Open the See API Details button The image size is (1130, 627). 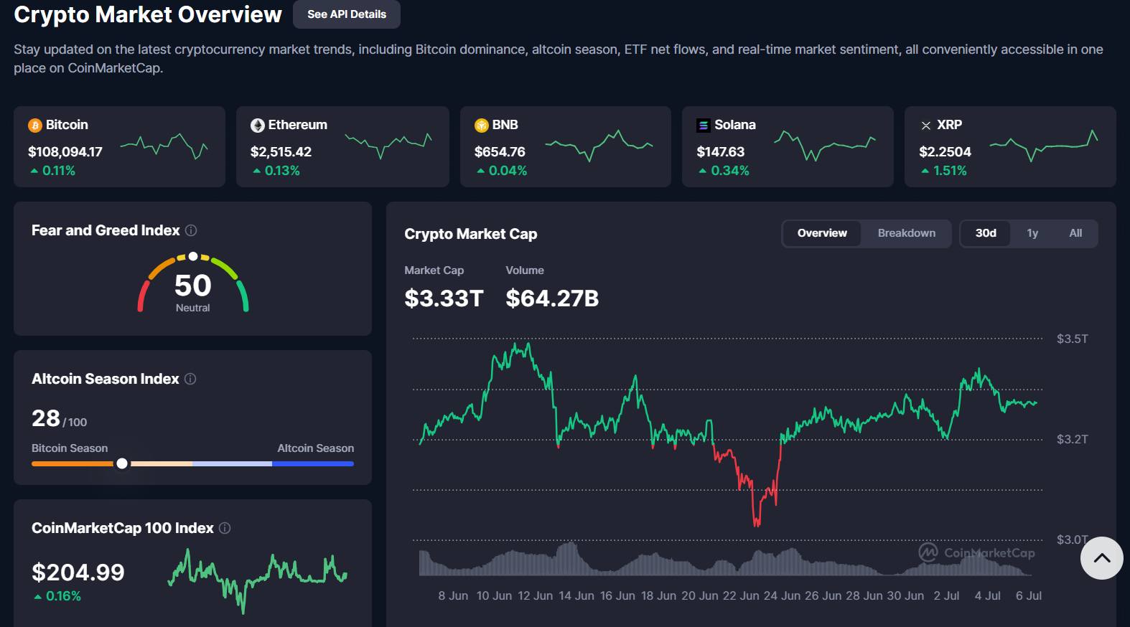pyautogui.click(x=347, y=14)
